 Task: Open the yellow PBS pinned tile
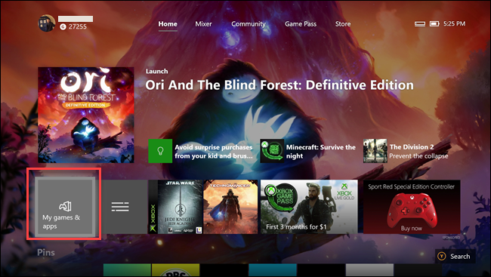point(176,270)
